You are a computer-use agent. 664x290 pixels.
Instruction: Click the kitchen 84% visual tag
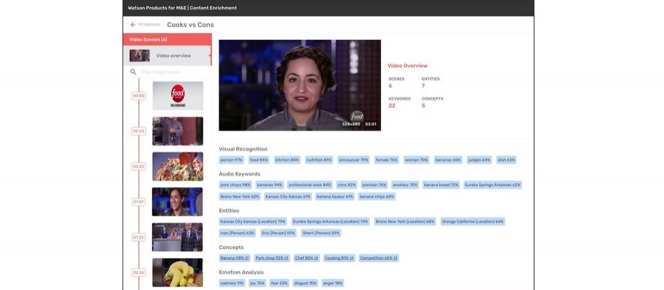coord(287,159)
